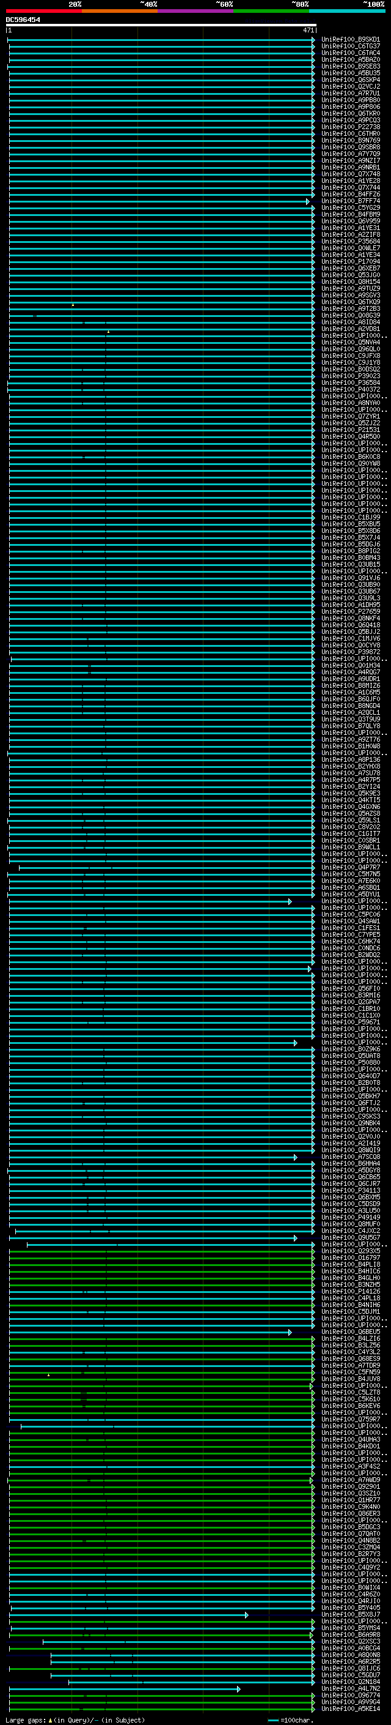The height and width of the screenshot is (1725, 391).
Task: Select label UniRef100_P59671
Action: point(350,1022)
